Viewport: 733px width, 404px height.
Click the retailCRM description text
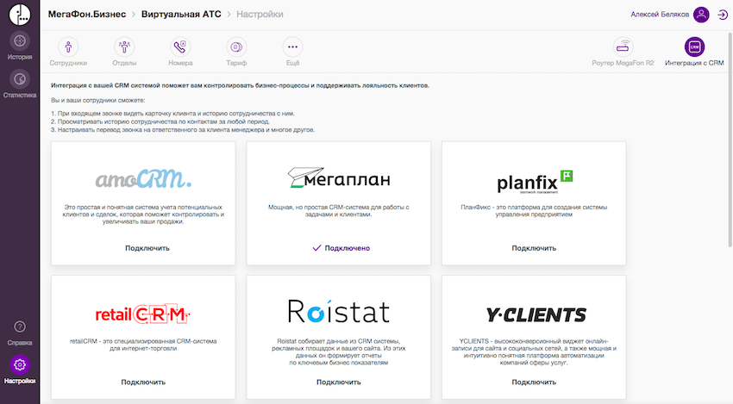pos(143,345)
